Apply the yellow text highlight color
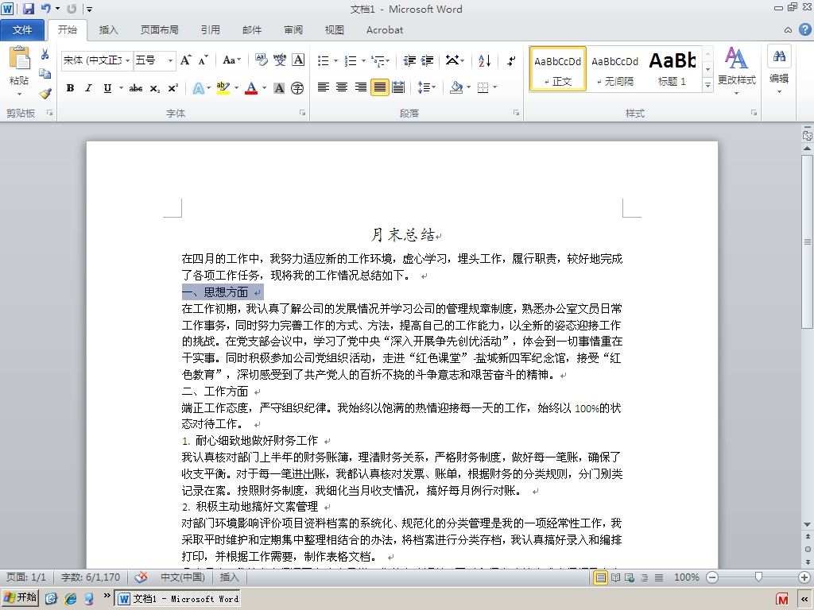 point(223,88)
